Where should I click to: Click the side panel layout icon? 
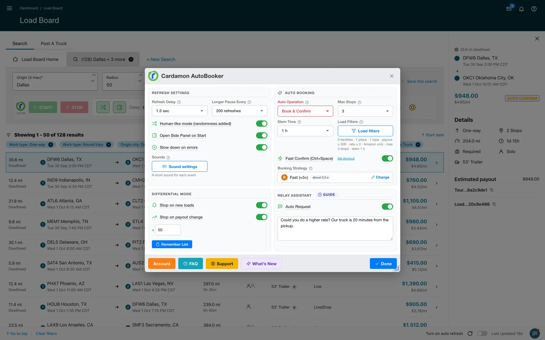(120, 107)
